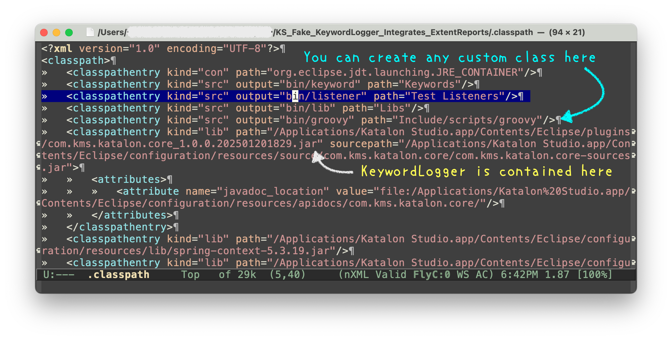Place cursor on the opening classpath tag
This screenshot has height=340, width=672.
coord(76,60)
